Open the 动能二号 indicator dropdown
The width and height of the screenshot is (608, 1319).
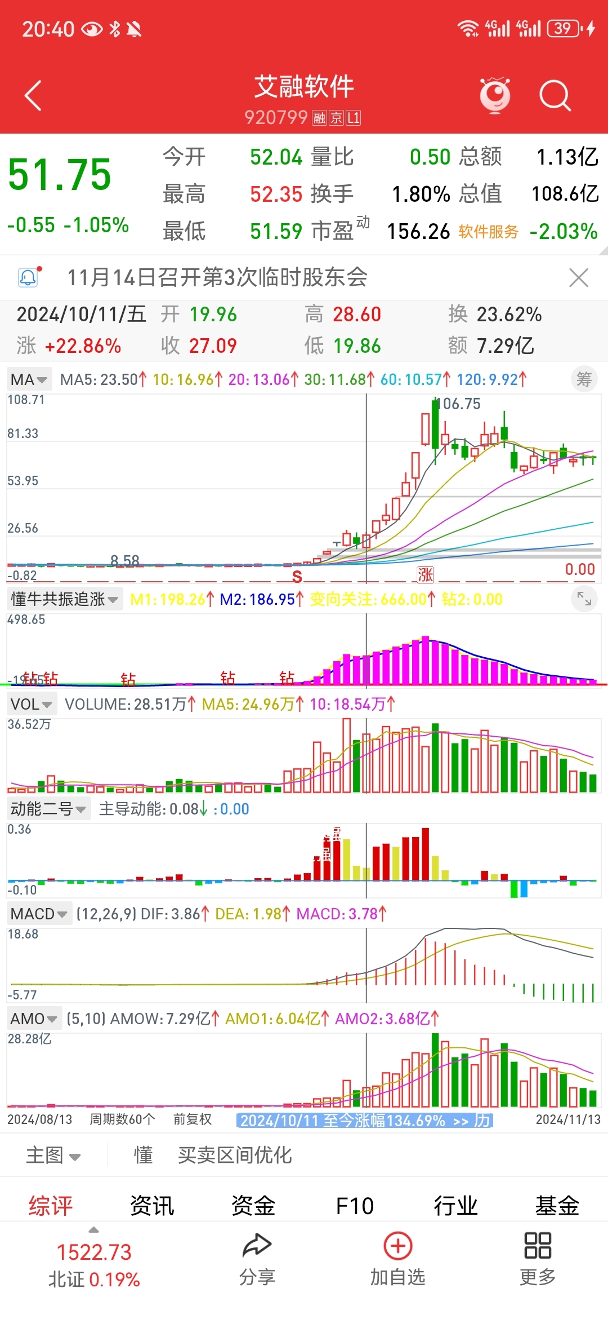(x=48, y=809)
